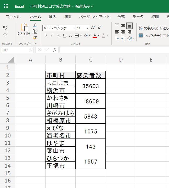Expand the font size dropdown showing 11
This screenshot has width=169, height=188.
coord(83,28)
